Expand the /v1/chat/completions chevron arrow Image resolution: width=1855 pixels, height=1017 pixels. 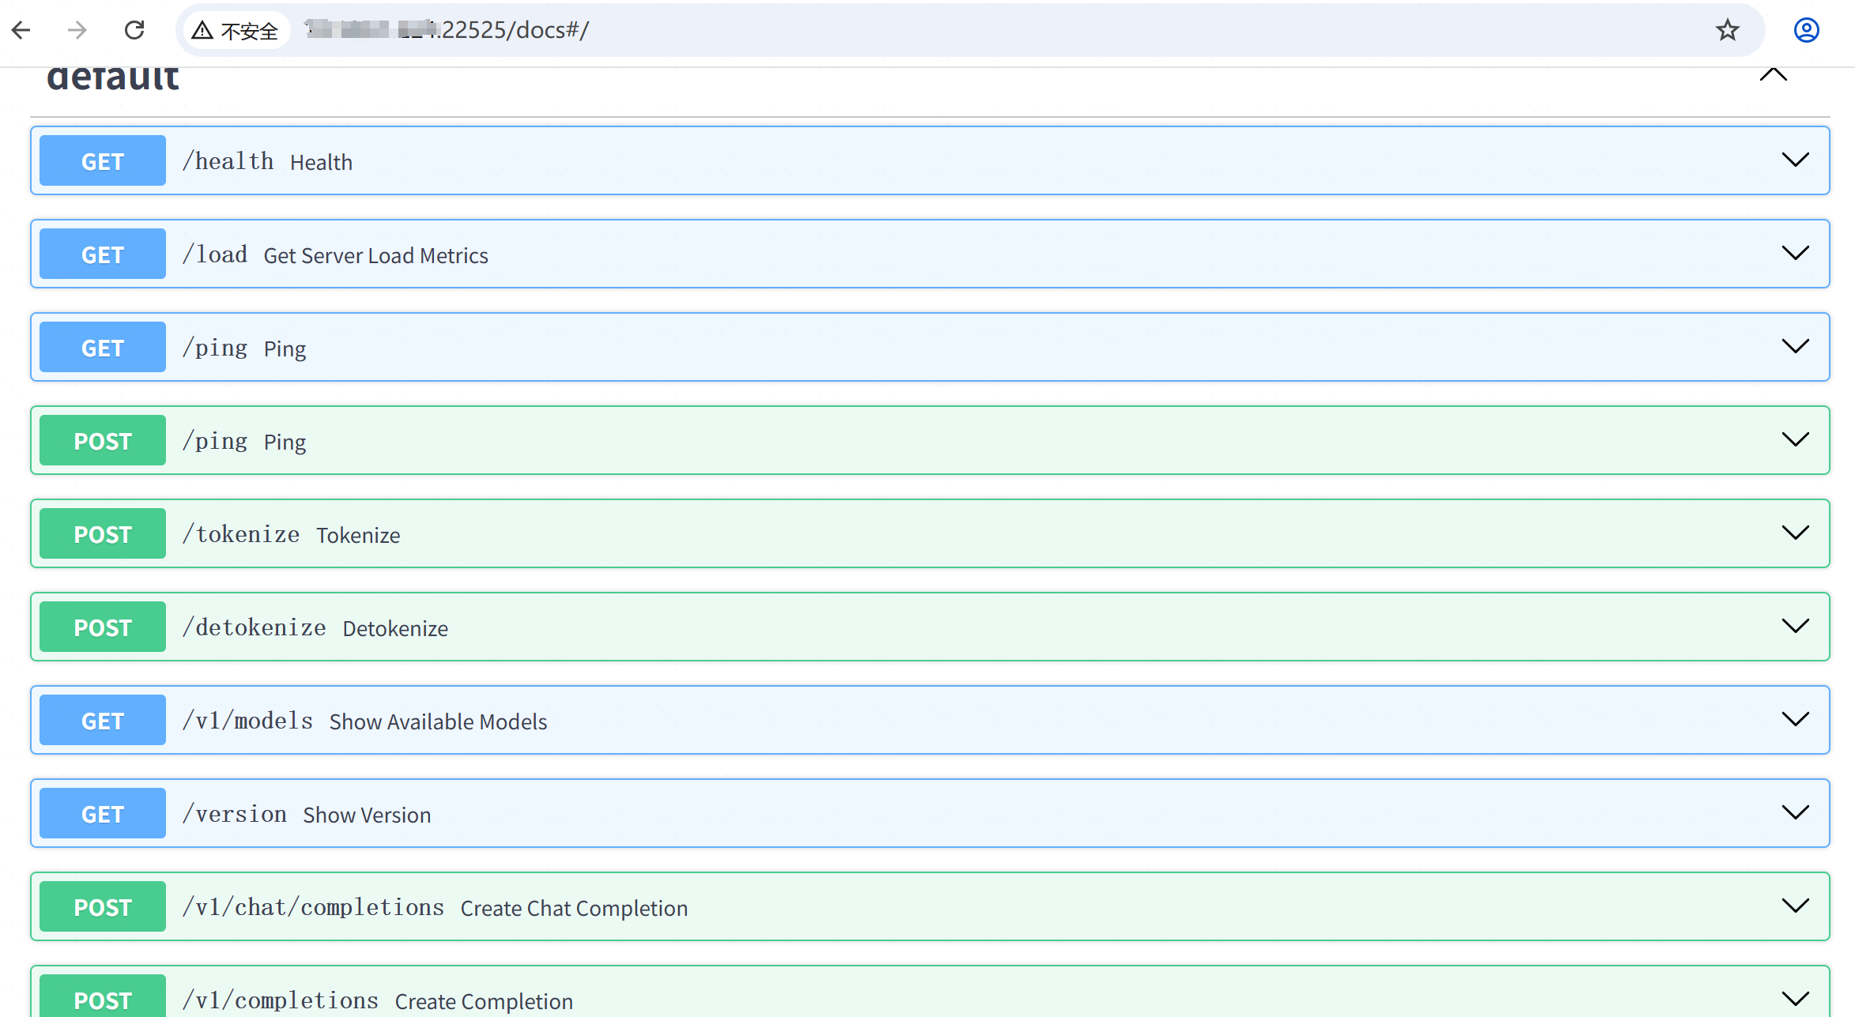pos(1795,906)
